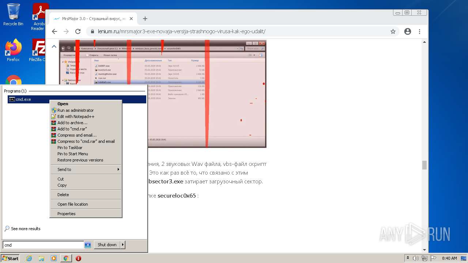Viewport: 468px width, 263px height.
Task: Open the volume speaker tray icon
Action: [x=416, y=258]
